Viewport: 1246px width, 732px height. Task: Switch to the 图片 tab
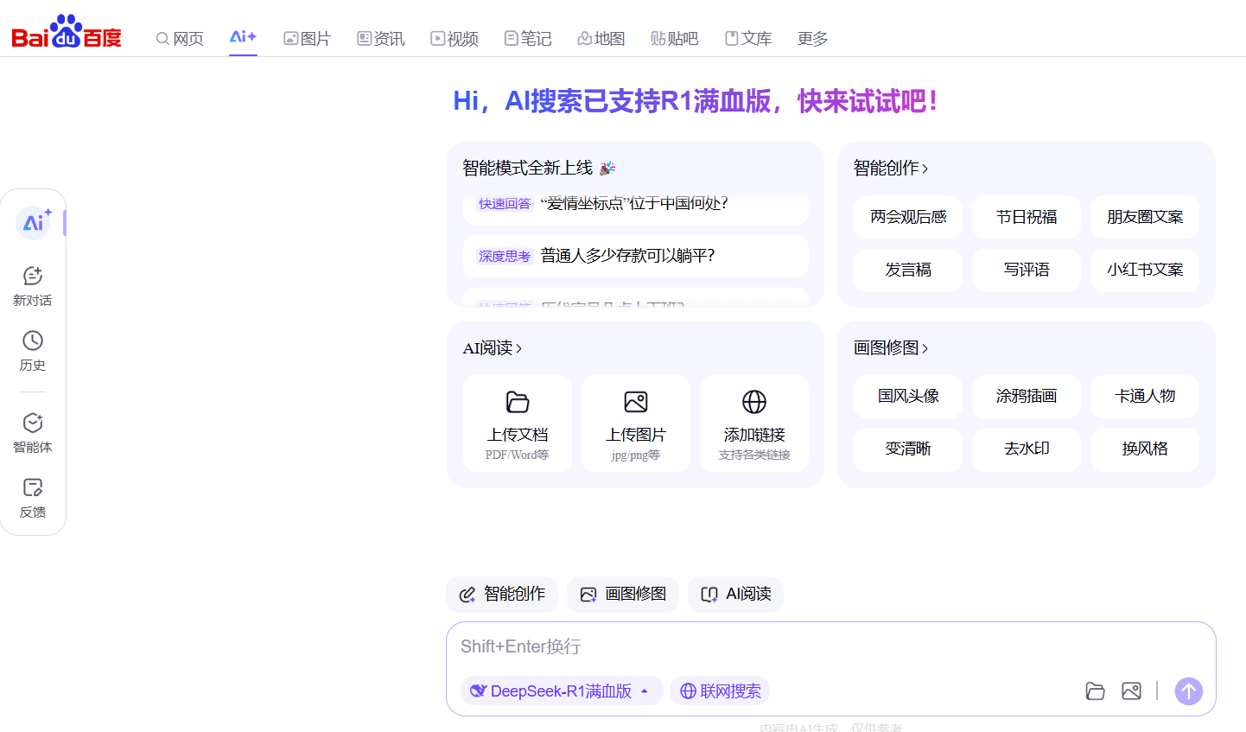click(x=307, y=38)
